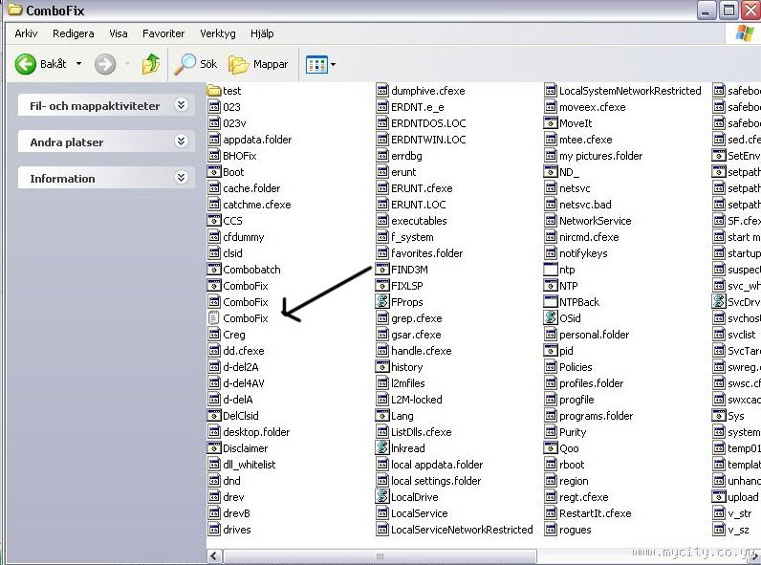Open the Verktyg menu
Screen dimensions: 761x565
[217, 33]
